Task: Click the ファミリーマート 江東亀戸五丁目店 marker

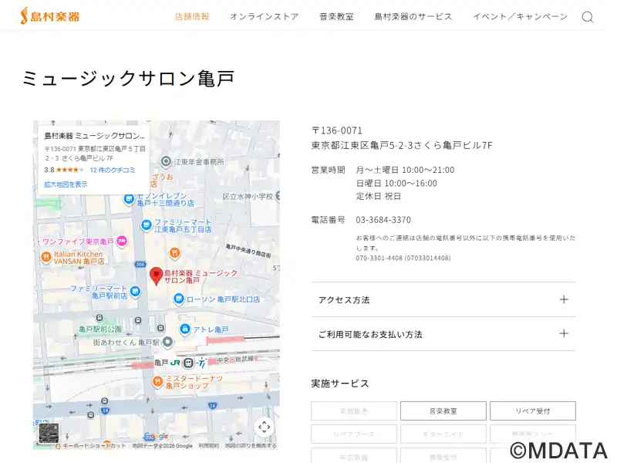Action: (146, 225)
